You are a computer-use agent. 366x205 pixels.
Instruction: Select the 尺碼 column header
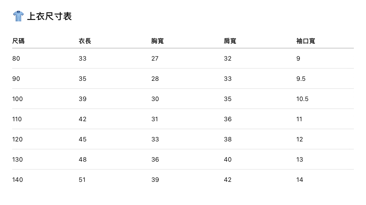[18, 41]
